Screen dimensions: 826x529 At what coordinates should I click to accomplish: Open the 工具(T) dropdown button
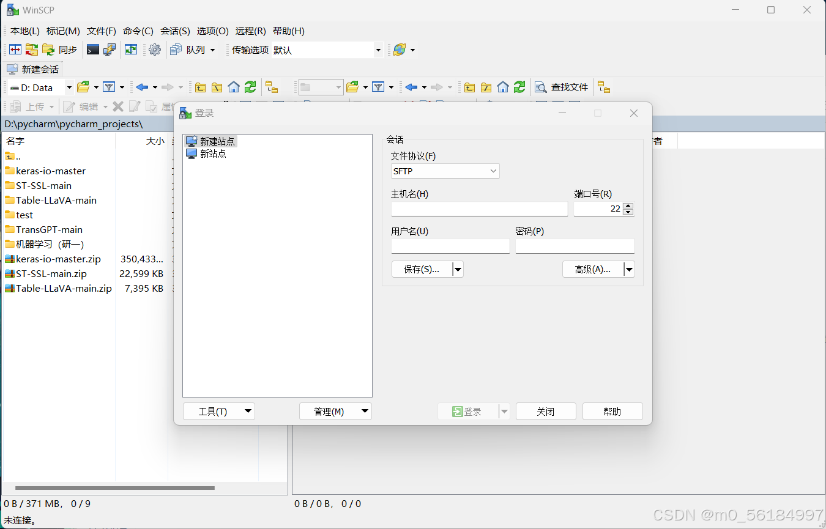point(219,412)
